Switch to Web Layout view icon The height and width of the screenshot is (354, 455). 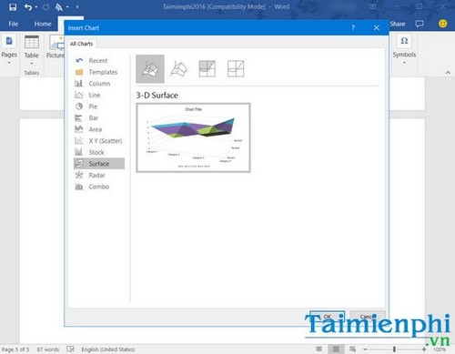point(352,349)
